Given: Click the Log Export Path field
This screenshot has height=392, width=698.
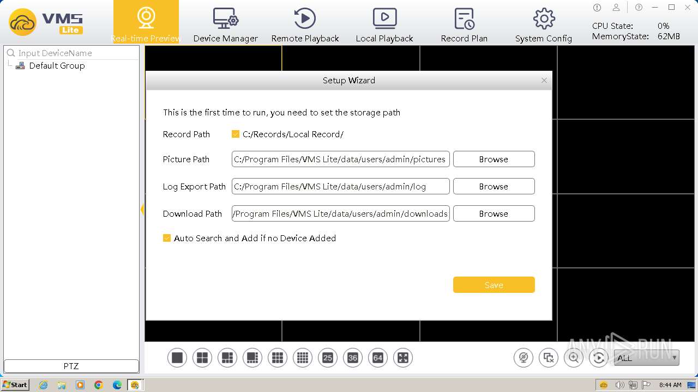Looking at the screenshot, I should point(341,186).
